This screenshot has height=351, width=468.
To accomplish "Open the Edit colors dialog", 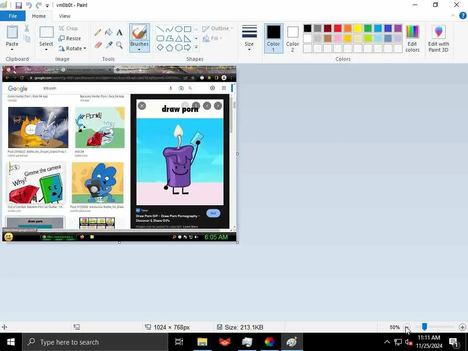I will point(413,38).
